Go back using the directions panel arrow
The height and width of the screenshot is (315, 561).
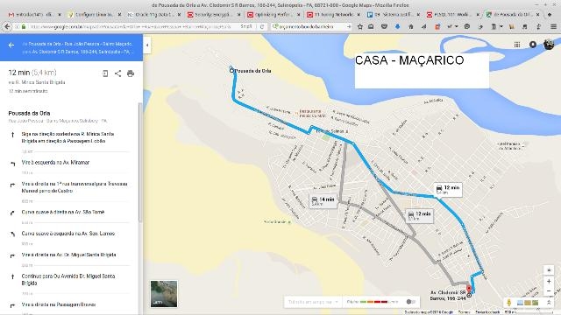tap(11, 45)
